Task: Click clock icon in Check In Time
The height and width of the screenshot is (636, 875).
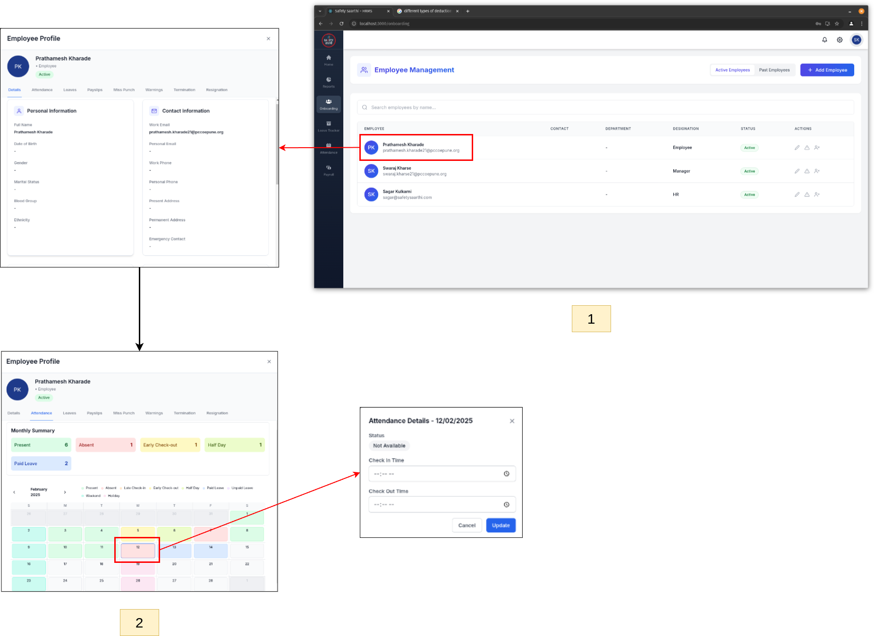Action: (x=506, y=474)
